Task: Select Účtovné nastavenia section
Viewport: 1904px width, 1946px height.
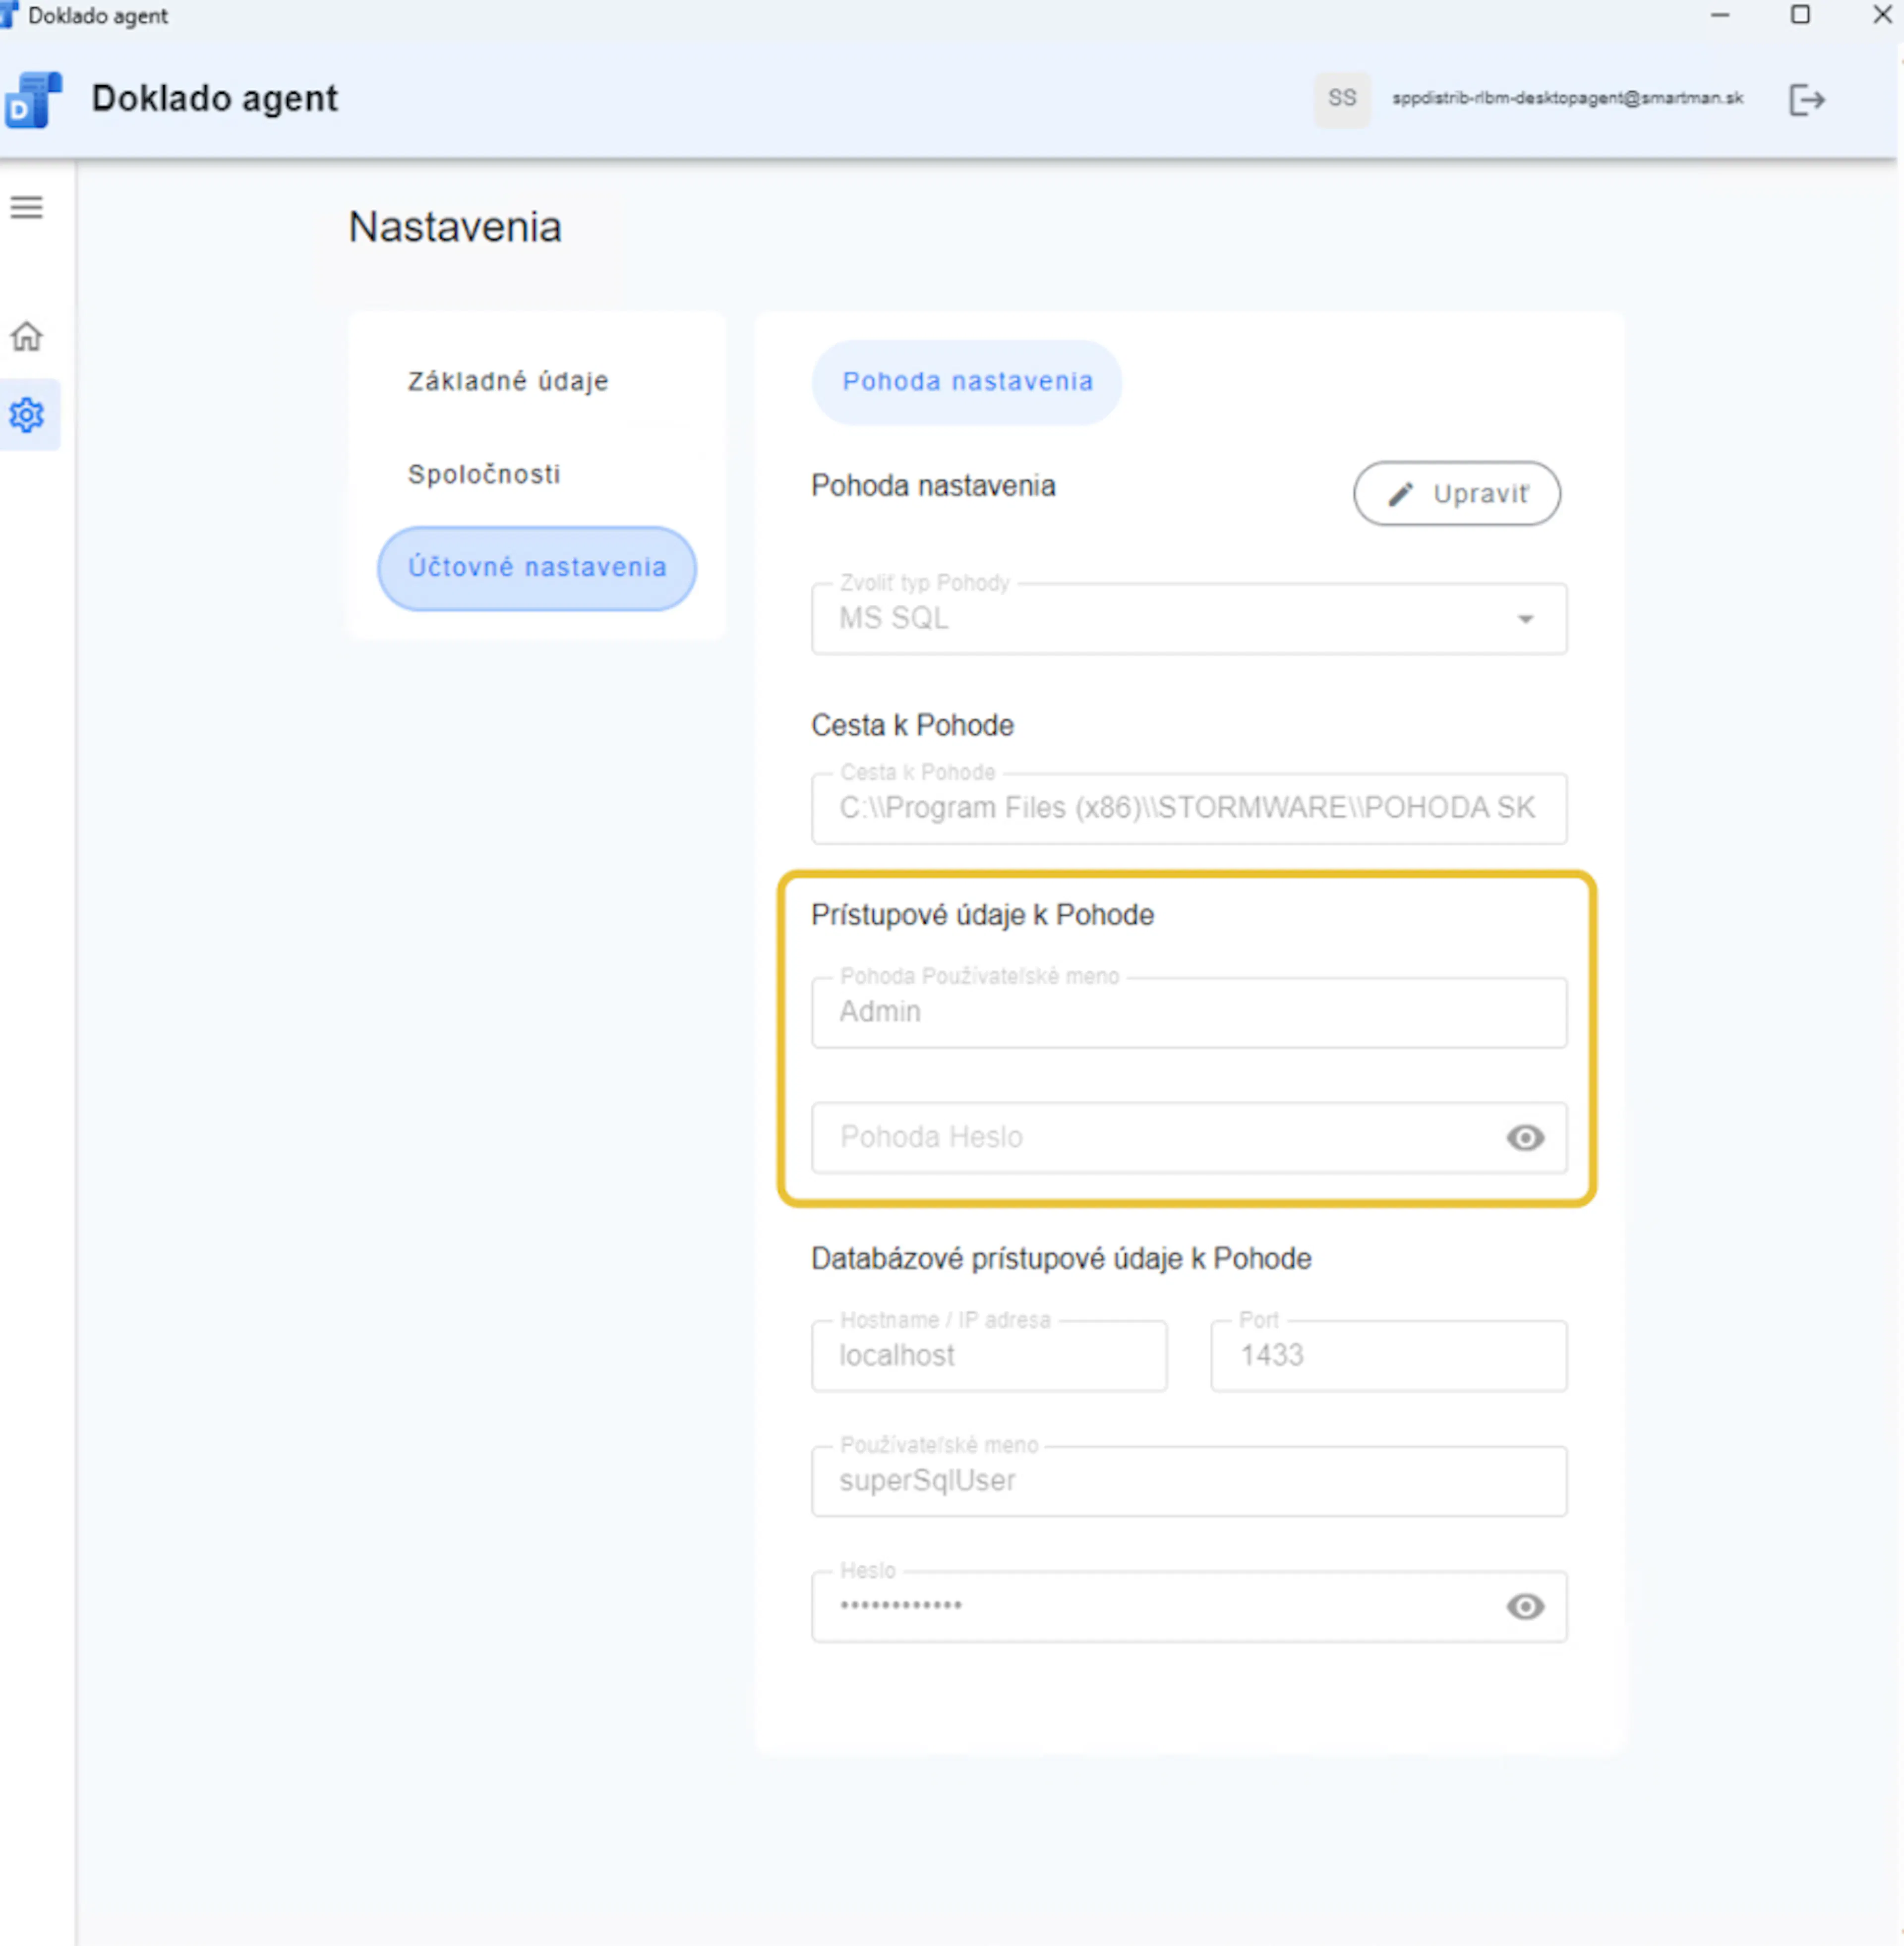Action: 537,568
